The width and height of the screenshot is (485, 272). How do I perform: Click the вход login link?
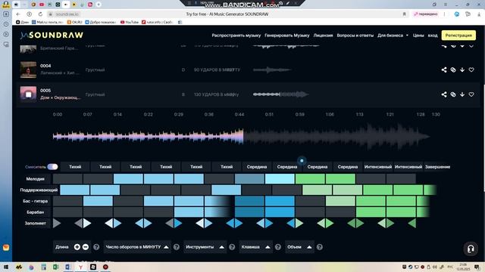click(x=433, y=36)
